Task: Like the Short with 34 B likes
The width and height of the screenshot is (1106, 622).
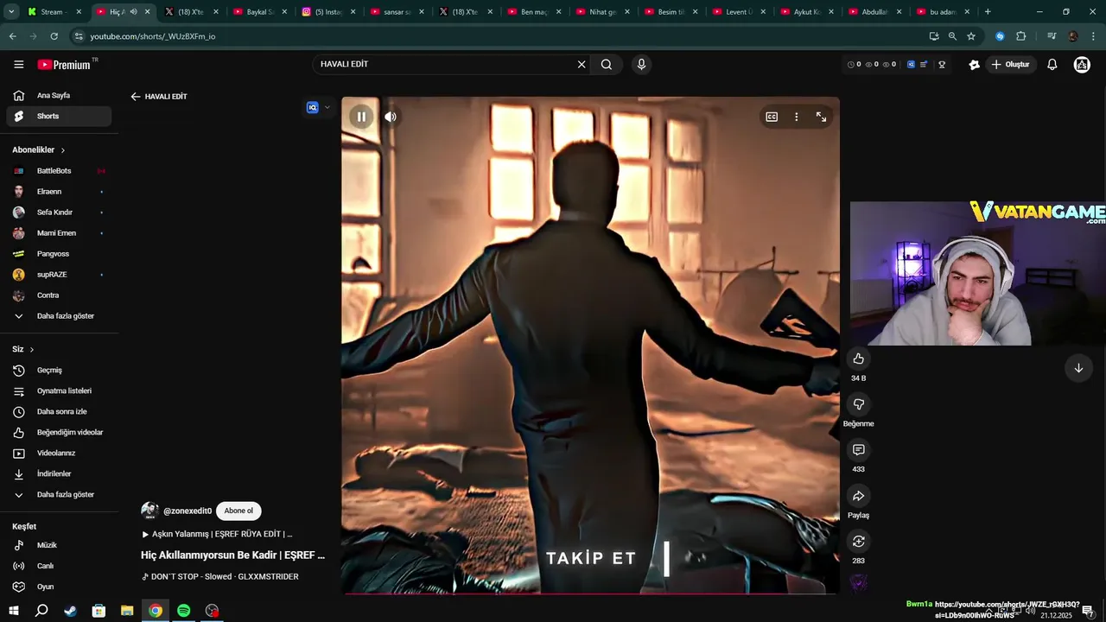Action: (x=858, y=359)
